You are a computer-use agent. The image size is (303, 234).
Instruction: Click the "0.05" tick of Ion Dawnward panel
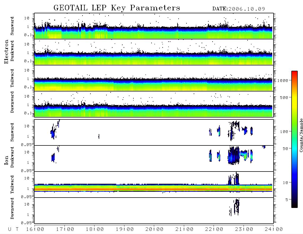tap(26, 223)
